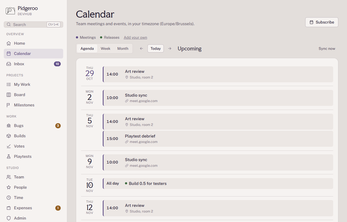Screen dimensions: 347x222
Task: Open Playtests via its flask icon
Action: [x=9, y=156]
